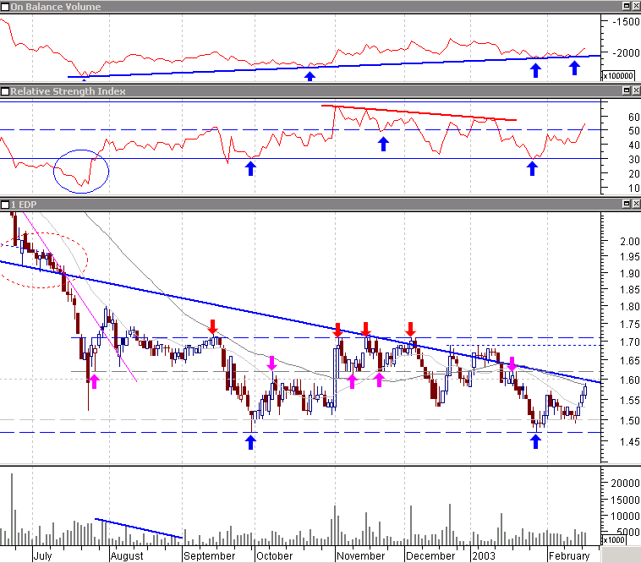Click the 30 level on the RSI scale
This screenshot has height=563, width=641.
[634, 159]
